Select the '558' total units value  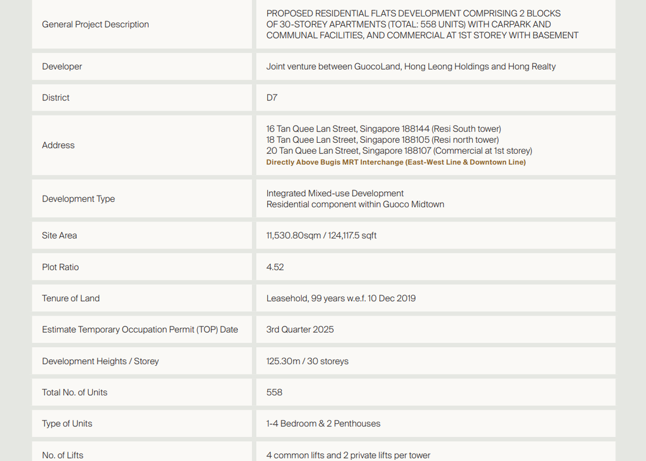tap(274, 392)
